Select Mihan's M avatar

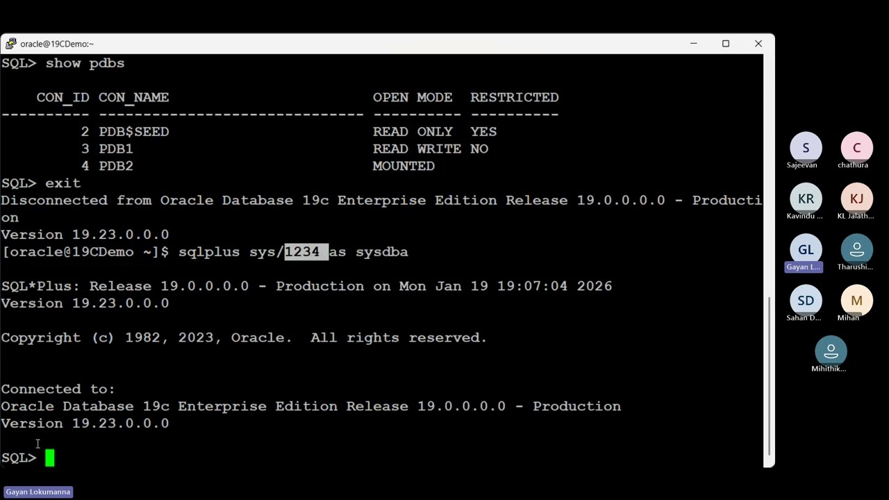856,300
